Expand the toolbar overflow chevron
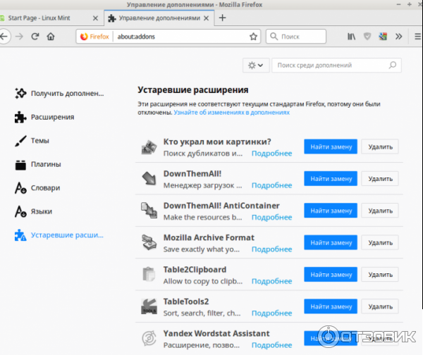Viewport: 423px width, 355px height. point(399,36)
